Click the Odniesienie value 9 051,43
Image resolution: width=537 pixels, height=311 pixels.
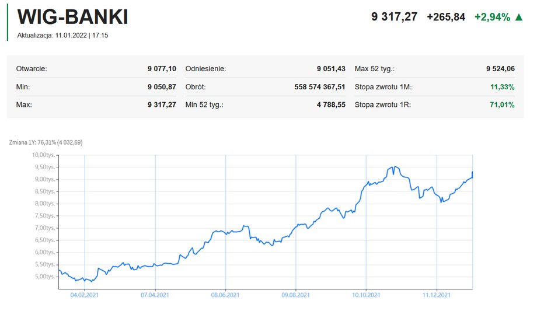click(331, 68)
